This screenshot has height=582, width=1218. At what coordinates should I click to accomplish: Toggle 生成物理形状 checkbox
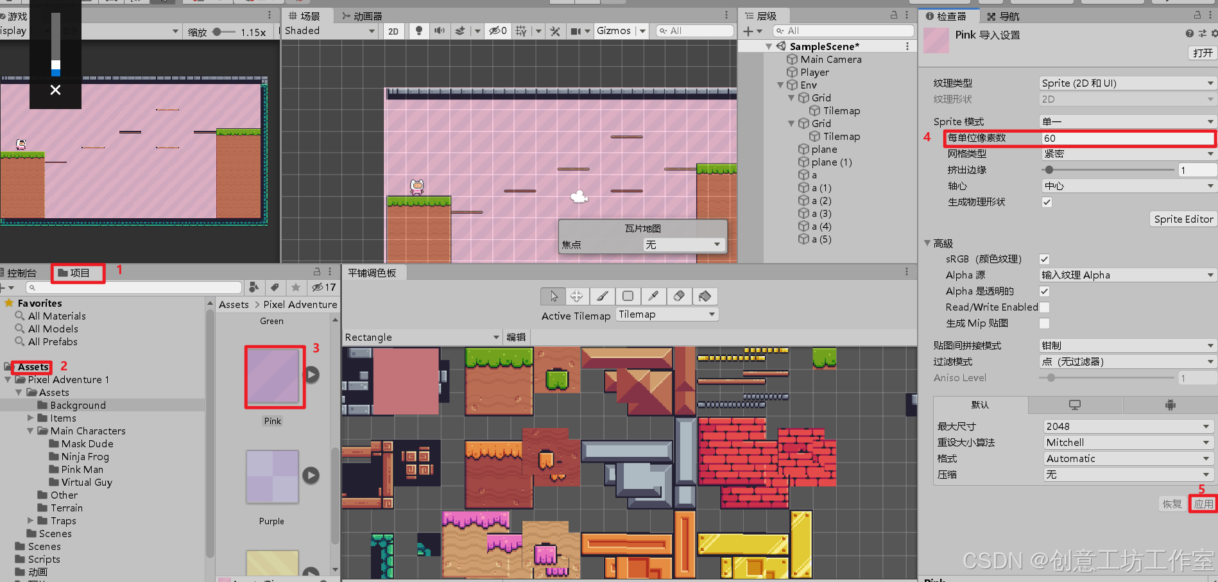[x=1047, y=202]
